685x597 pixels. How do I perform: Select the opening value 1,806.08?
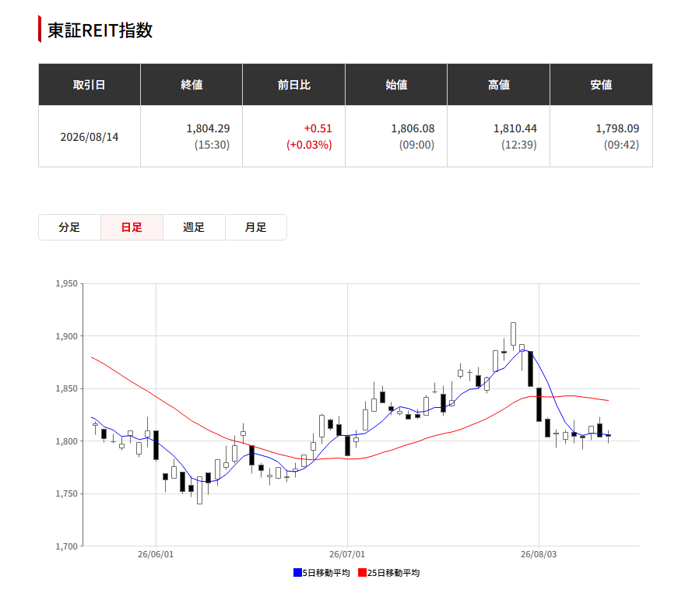[x=413, y=128]
